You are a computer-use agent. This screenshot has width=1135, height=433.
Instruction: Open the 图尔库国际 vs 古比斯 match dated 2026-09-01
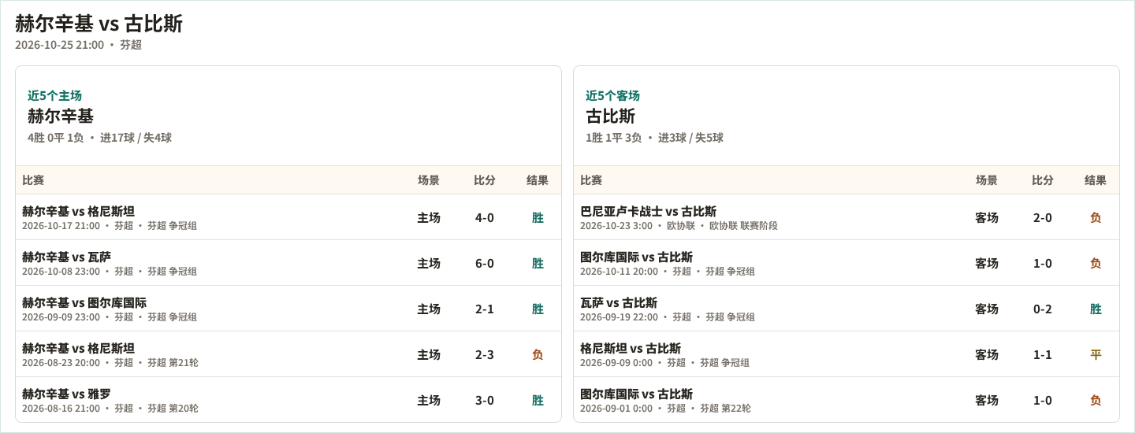(847, 400)
